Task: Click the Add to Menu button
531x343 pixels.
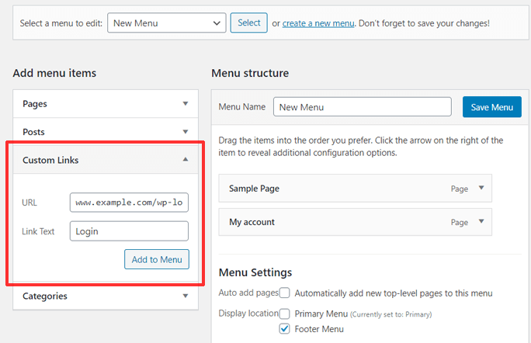Action: [157, 259]
